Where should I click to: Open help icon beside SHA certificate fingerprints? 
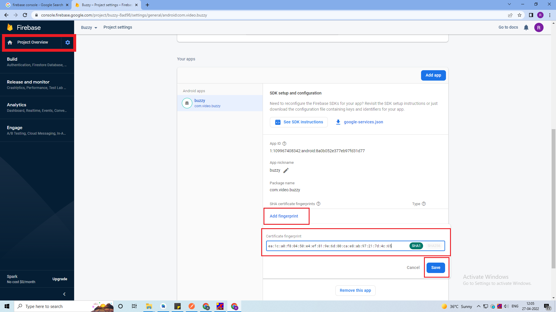click(x=319, y=204)
